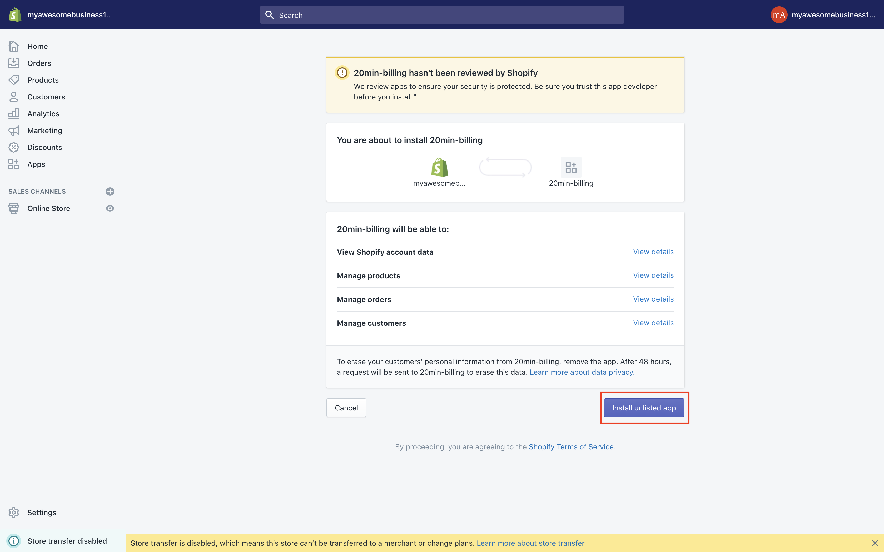The height and width of the screenshot is (552, 884).
Task: Click the Analytics bar chart icon
Action: (x=13, y=114)
